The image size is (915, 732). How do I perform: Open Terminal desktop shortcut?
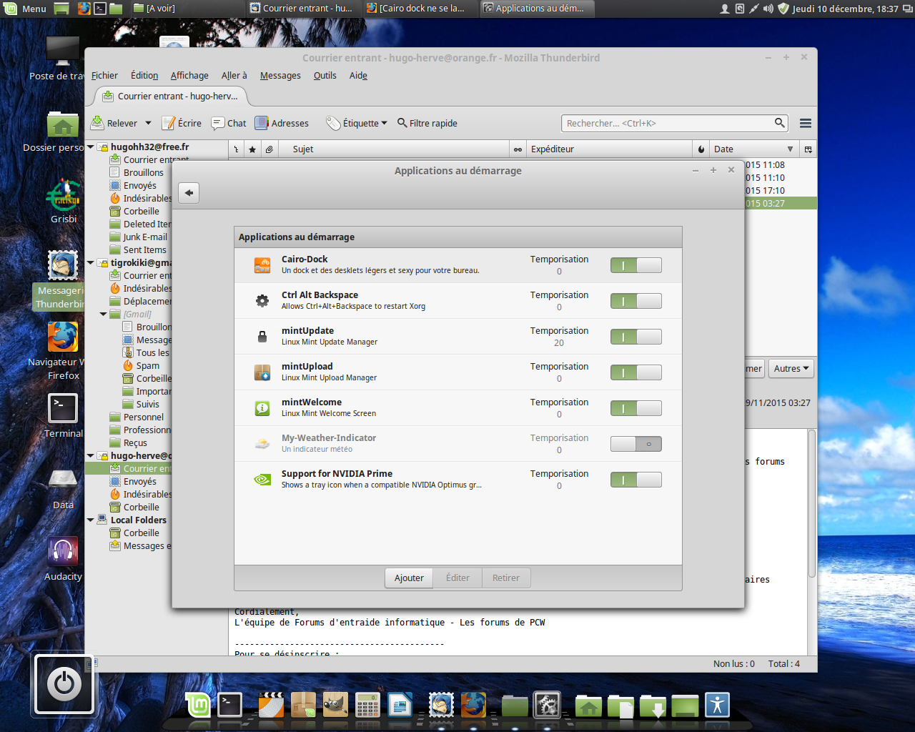pos(63,415)
